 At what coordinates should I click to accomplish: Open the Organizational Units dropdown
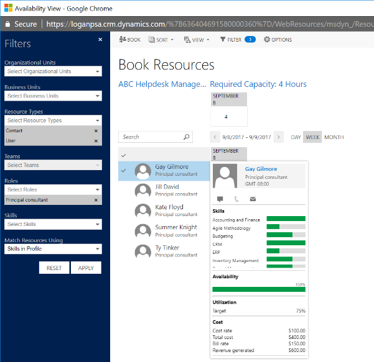[53, 71]
